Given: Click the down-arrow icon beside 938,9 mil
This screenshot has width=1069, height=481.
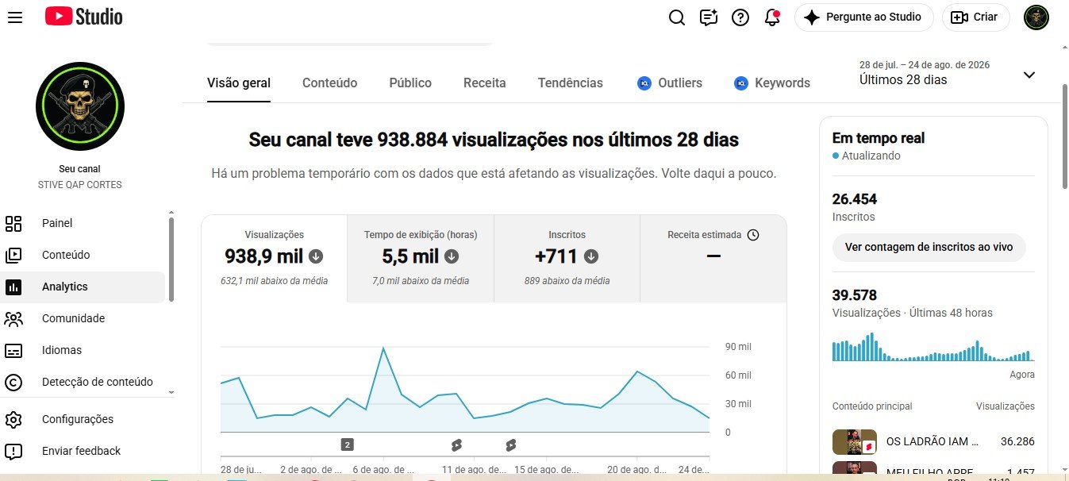Looking at the screenshot, I should pos(316,256).
